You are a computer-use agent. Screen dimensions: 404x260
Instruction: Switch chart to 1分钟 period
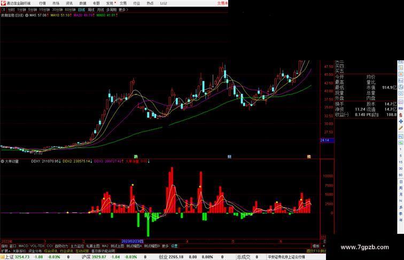[x=21, y=10]
